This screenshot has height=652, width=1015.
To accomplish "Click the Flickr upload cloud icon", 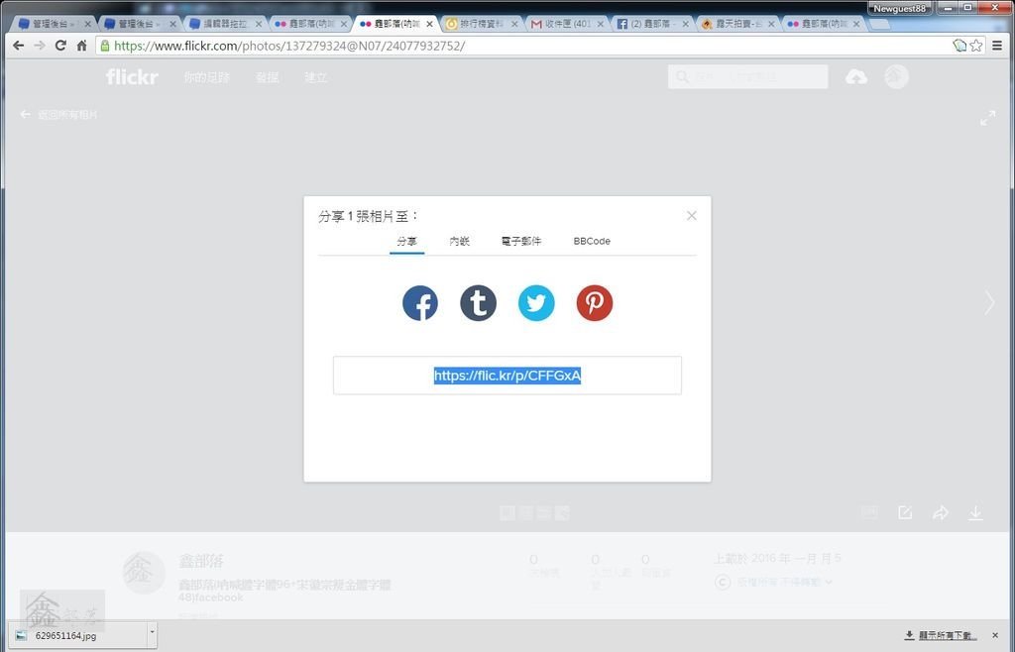I will click(x=855, y=77).
